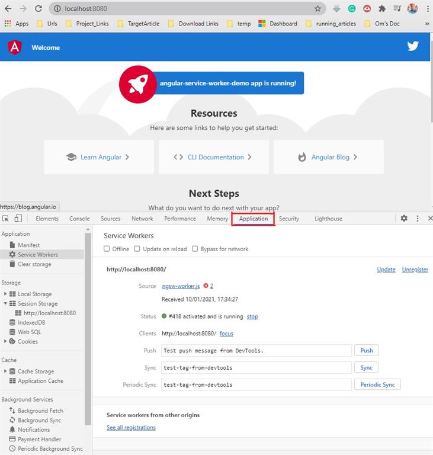The image size is (433, 455).
Task: Select the Application tab
Action: (x=254, y=219)
